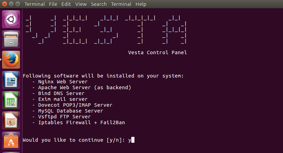Click the 'Vesta Control Panel' text
283x153 pixels.
[158, 52]
